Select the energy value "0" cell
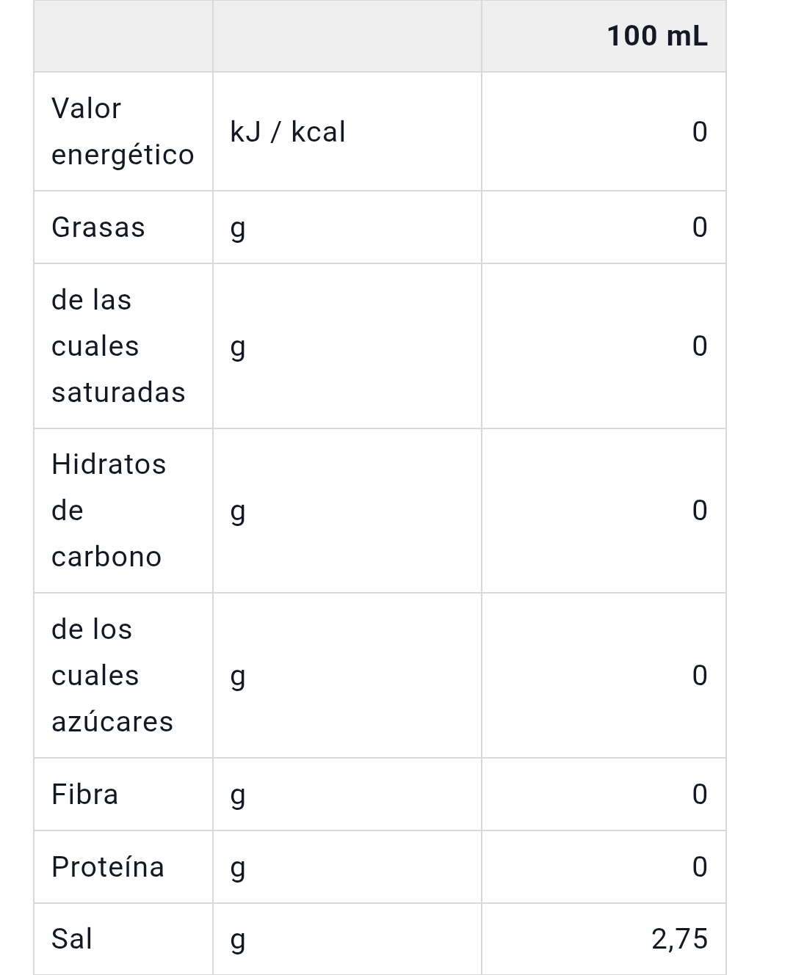 pos(699,132)
